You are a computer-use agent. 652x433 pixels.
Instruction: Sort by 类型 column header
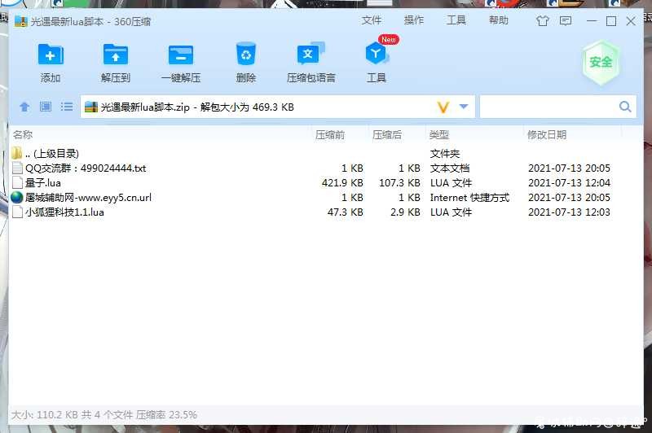[x=439, y=134]
